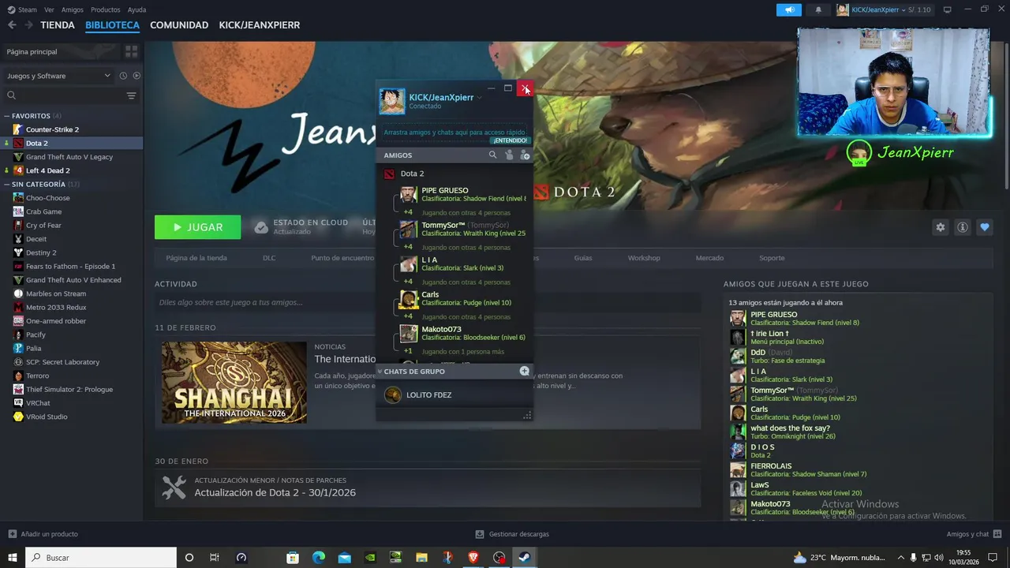Select Counter-Strike 2 in library
This screenshot has width=1010, height=568.
point(52,129)
